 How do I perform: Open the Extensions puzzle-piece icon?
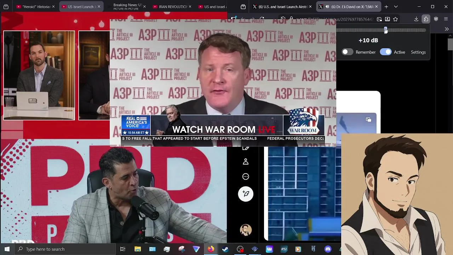[x=426, y=19]
